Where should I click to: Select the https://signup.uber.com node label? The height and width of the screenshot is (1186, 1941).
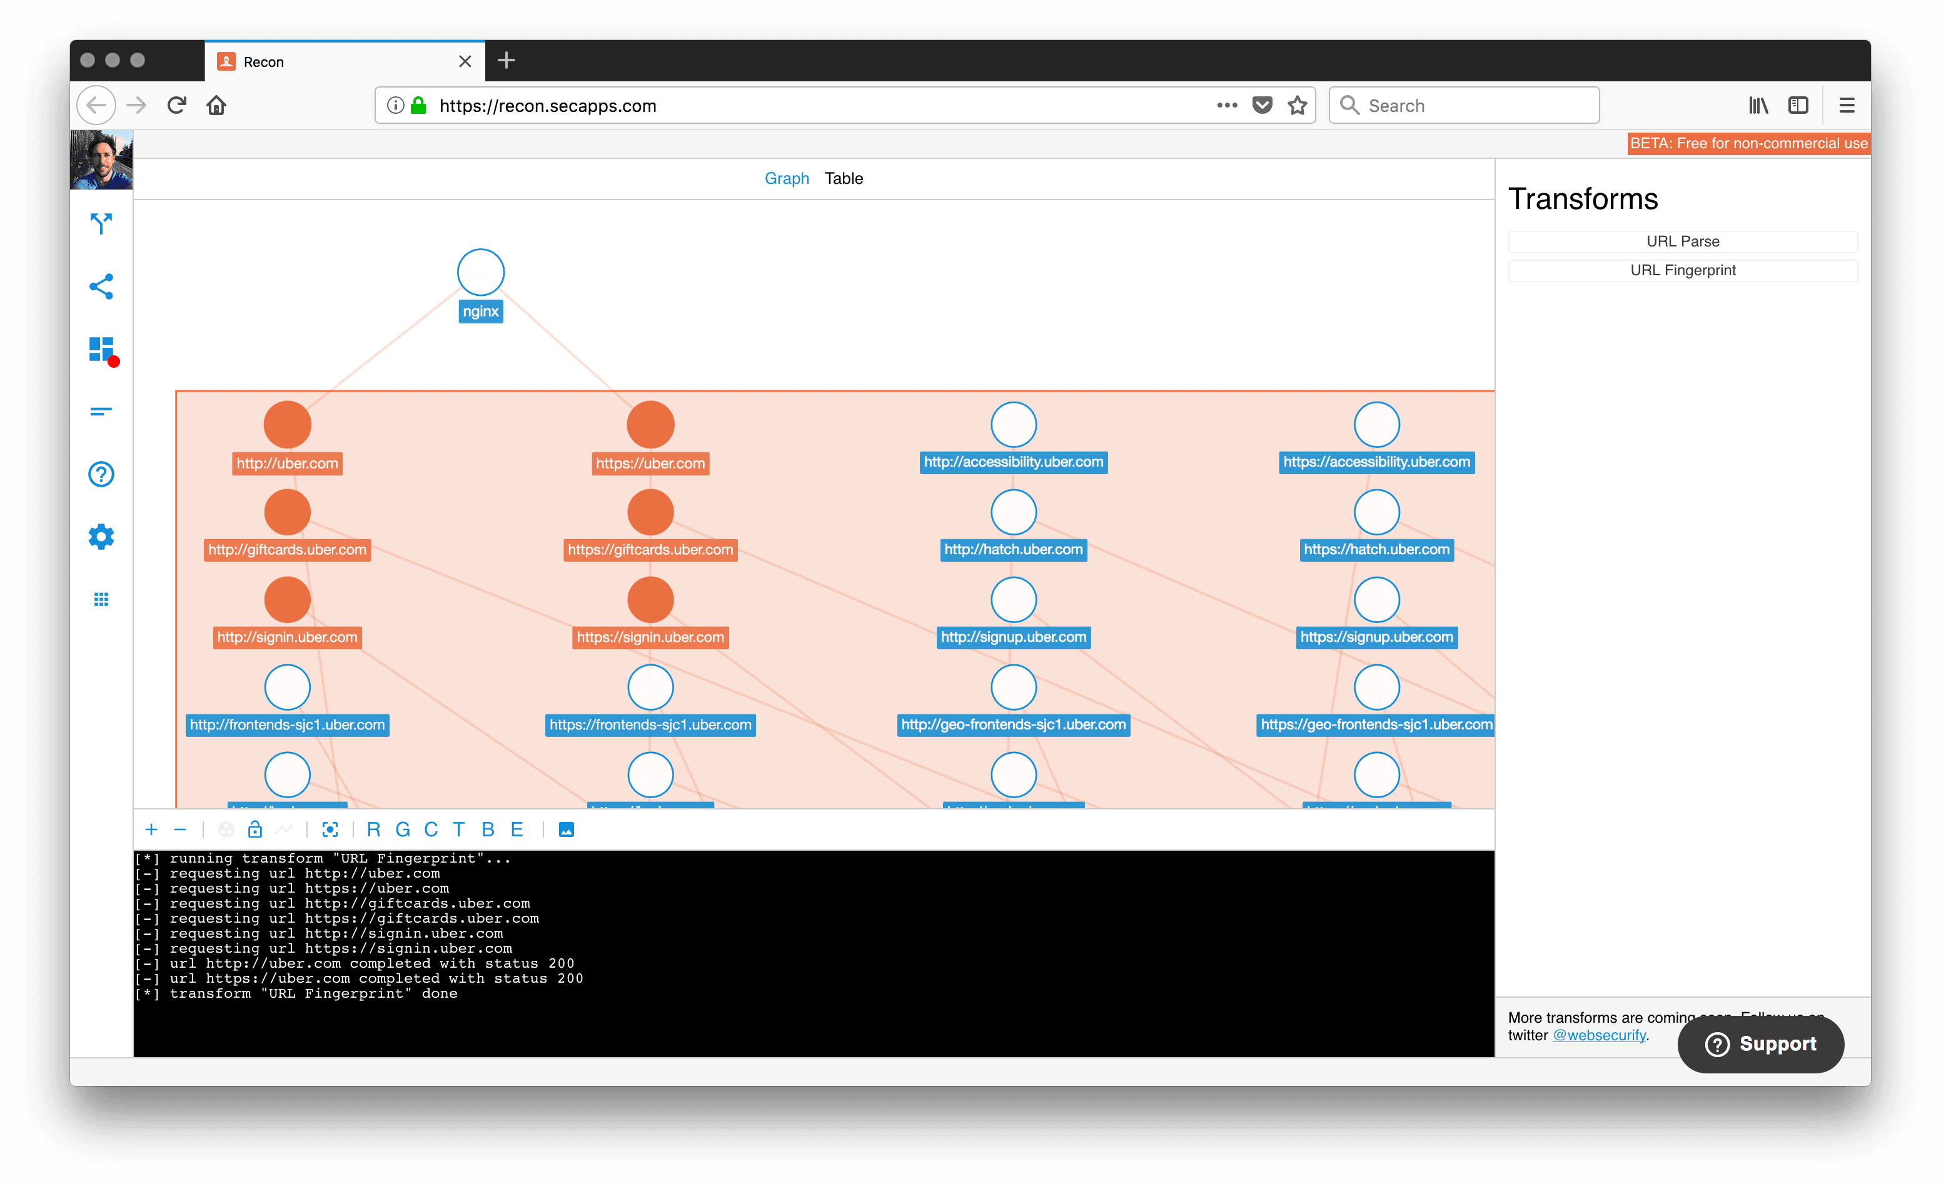coord(1376,637)
